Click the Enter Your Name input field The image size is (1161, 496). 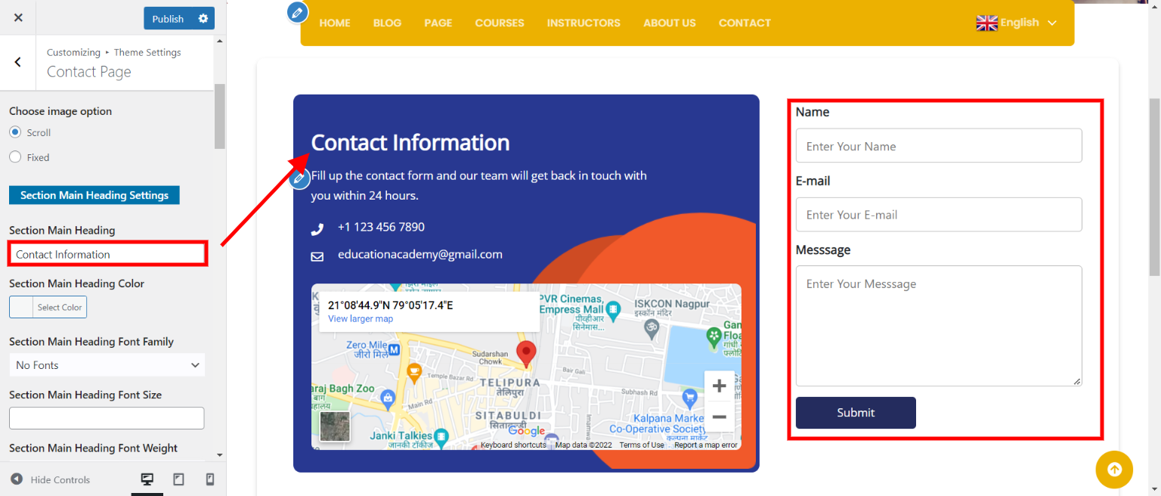click(938, 146)
